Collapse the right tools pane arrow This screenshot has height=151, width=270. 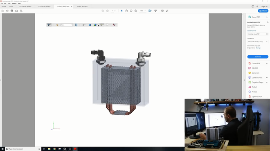click(x=245, y=80)
